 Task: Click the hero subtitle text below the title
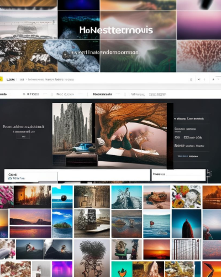(x=104, y=53)
